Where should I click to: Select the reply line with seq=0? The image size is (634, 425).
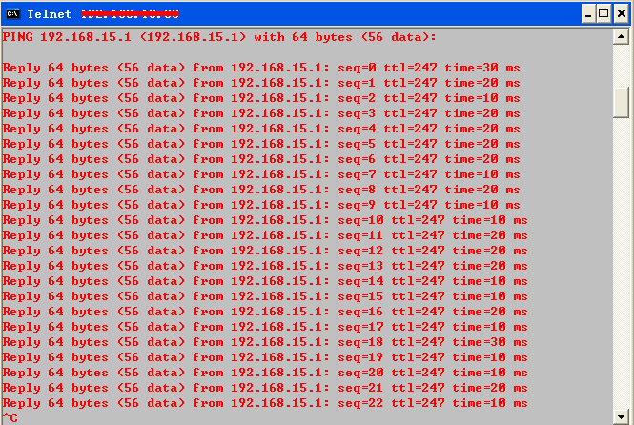point(261,68)
